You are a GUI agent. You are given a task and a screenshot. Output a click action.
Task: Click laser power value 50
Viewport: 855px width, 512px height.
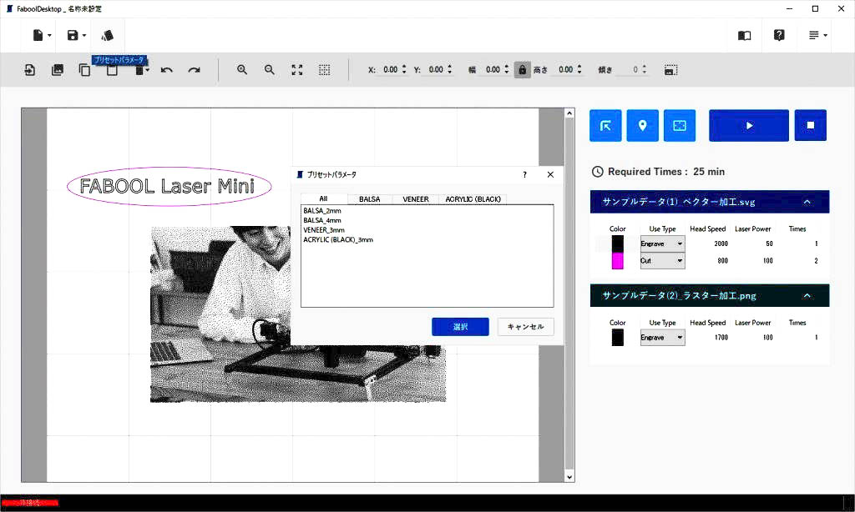point(769,244)
